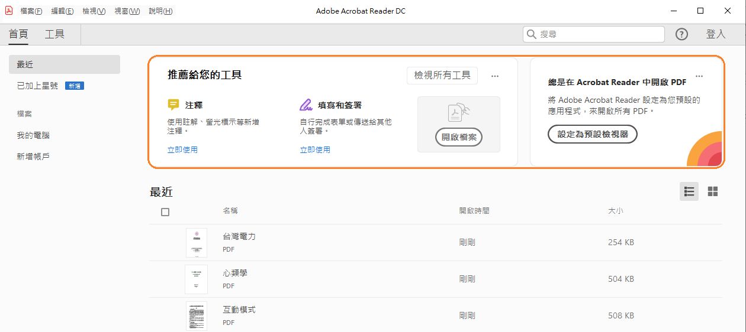
Task: Click the 填寫和簽署 tool heading
Action: [340, 105]
